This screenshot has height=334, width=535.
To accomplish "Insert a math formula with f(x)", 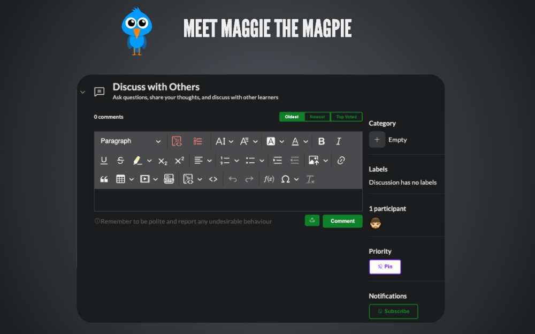I will tap(269, 179).
